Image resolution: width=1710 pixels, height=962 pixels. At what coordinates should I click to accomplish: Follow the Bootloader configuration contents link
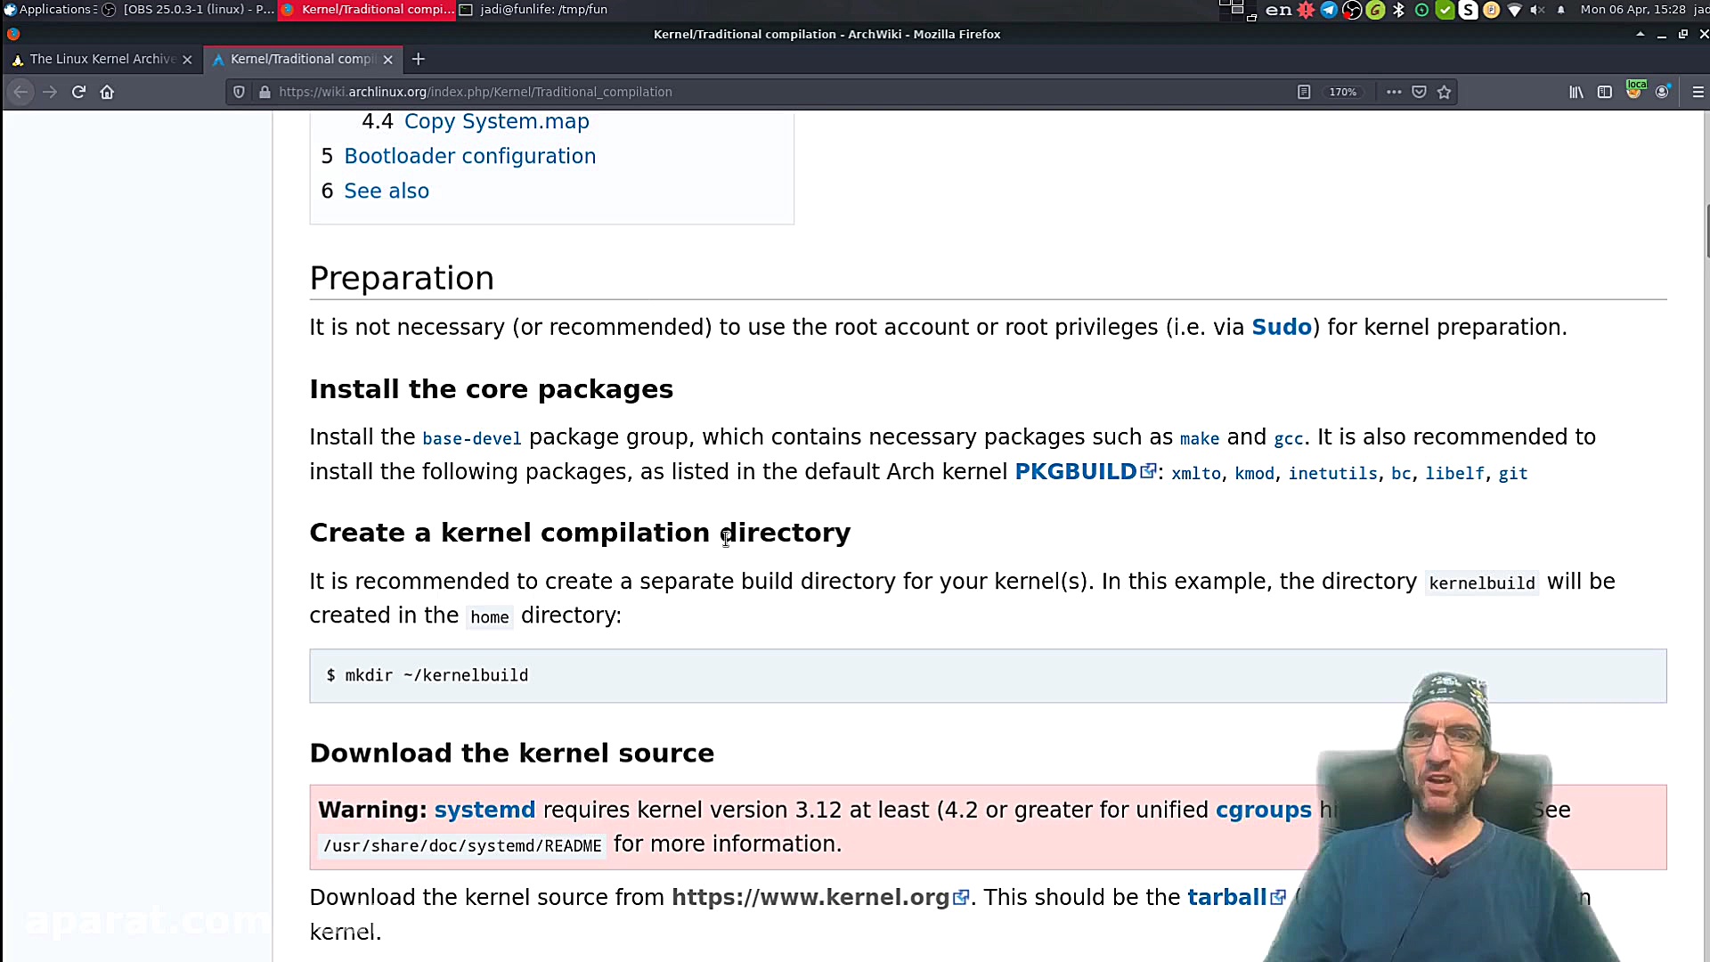pyautogui.click(x=469, y=156)
